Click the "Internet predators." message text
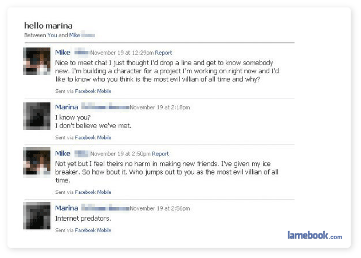This screenshot has width=361, height=258. [83, 219]
